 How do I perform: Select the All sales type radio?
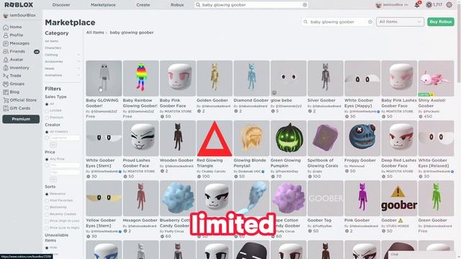[x=47, y=104]
